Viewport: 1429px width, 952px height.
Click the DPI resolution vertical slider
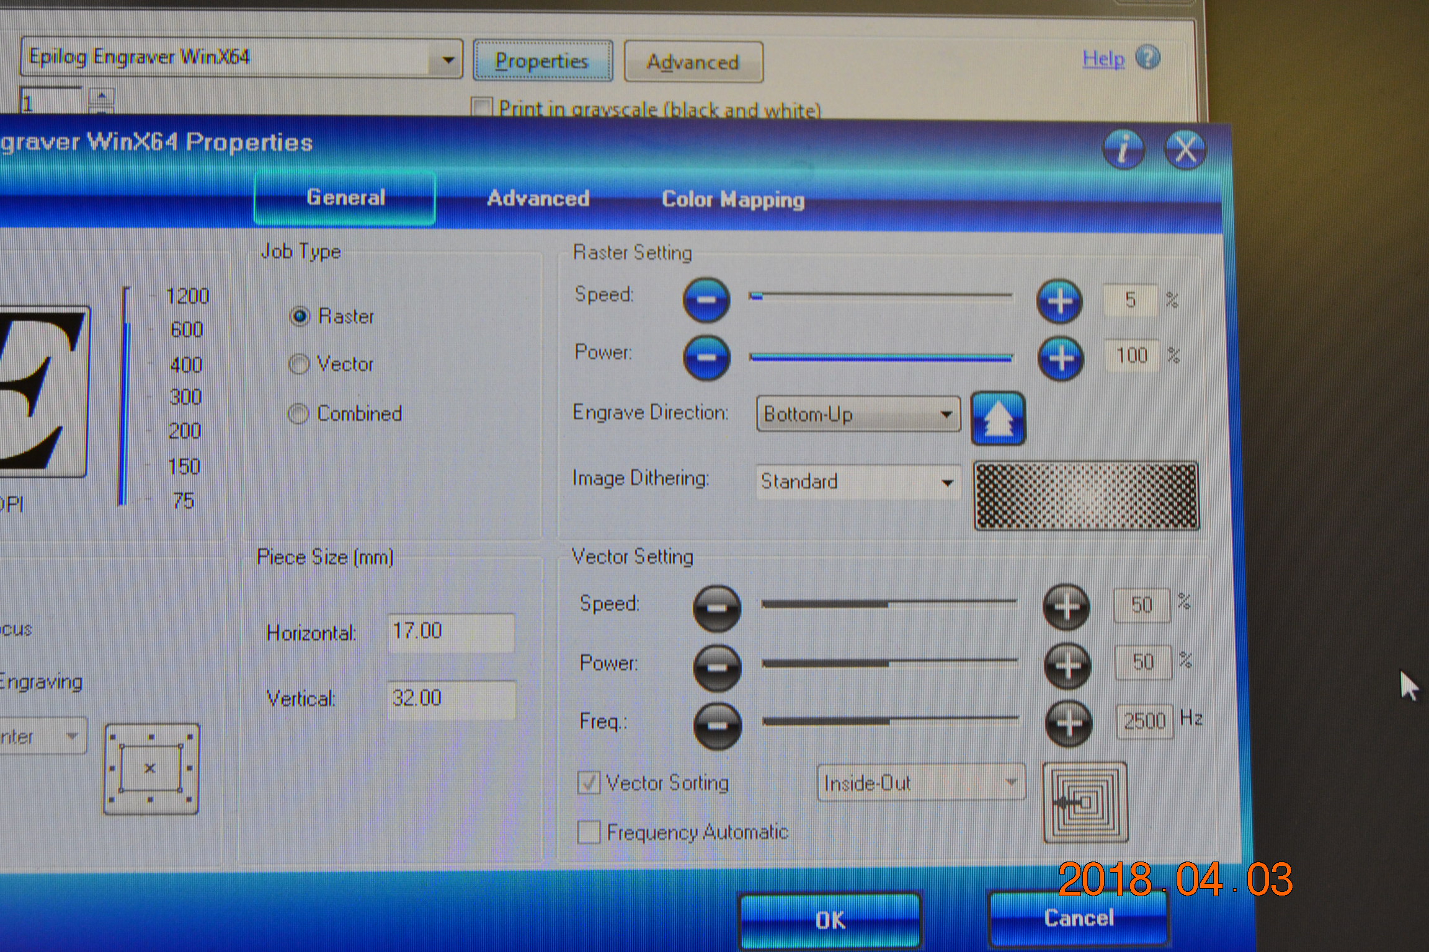coord(126,397)
